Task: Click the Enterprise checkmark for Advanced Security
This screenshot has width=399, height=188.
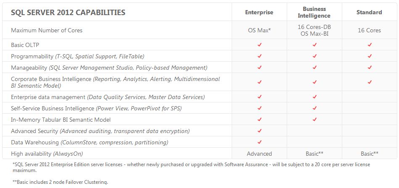Action: (259, 131)
